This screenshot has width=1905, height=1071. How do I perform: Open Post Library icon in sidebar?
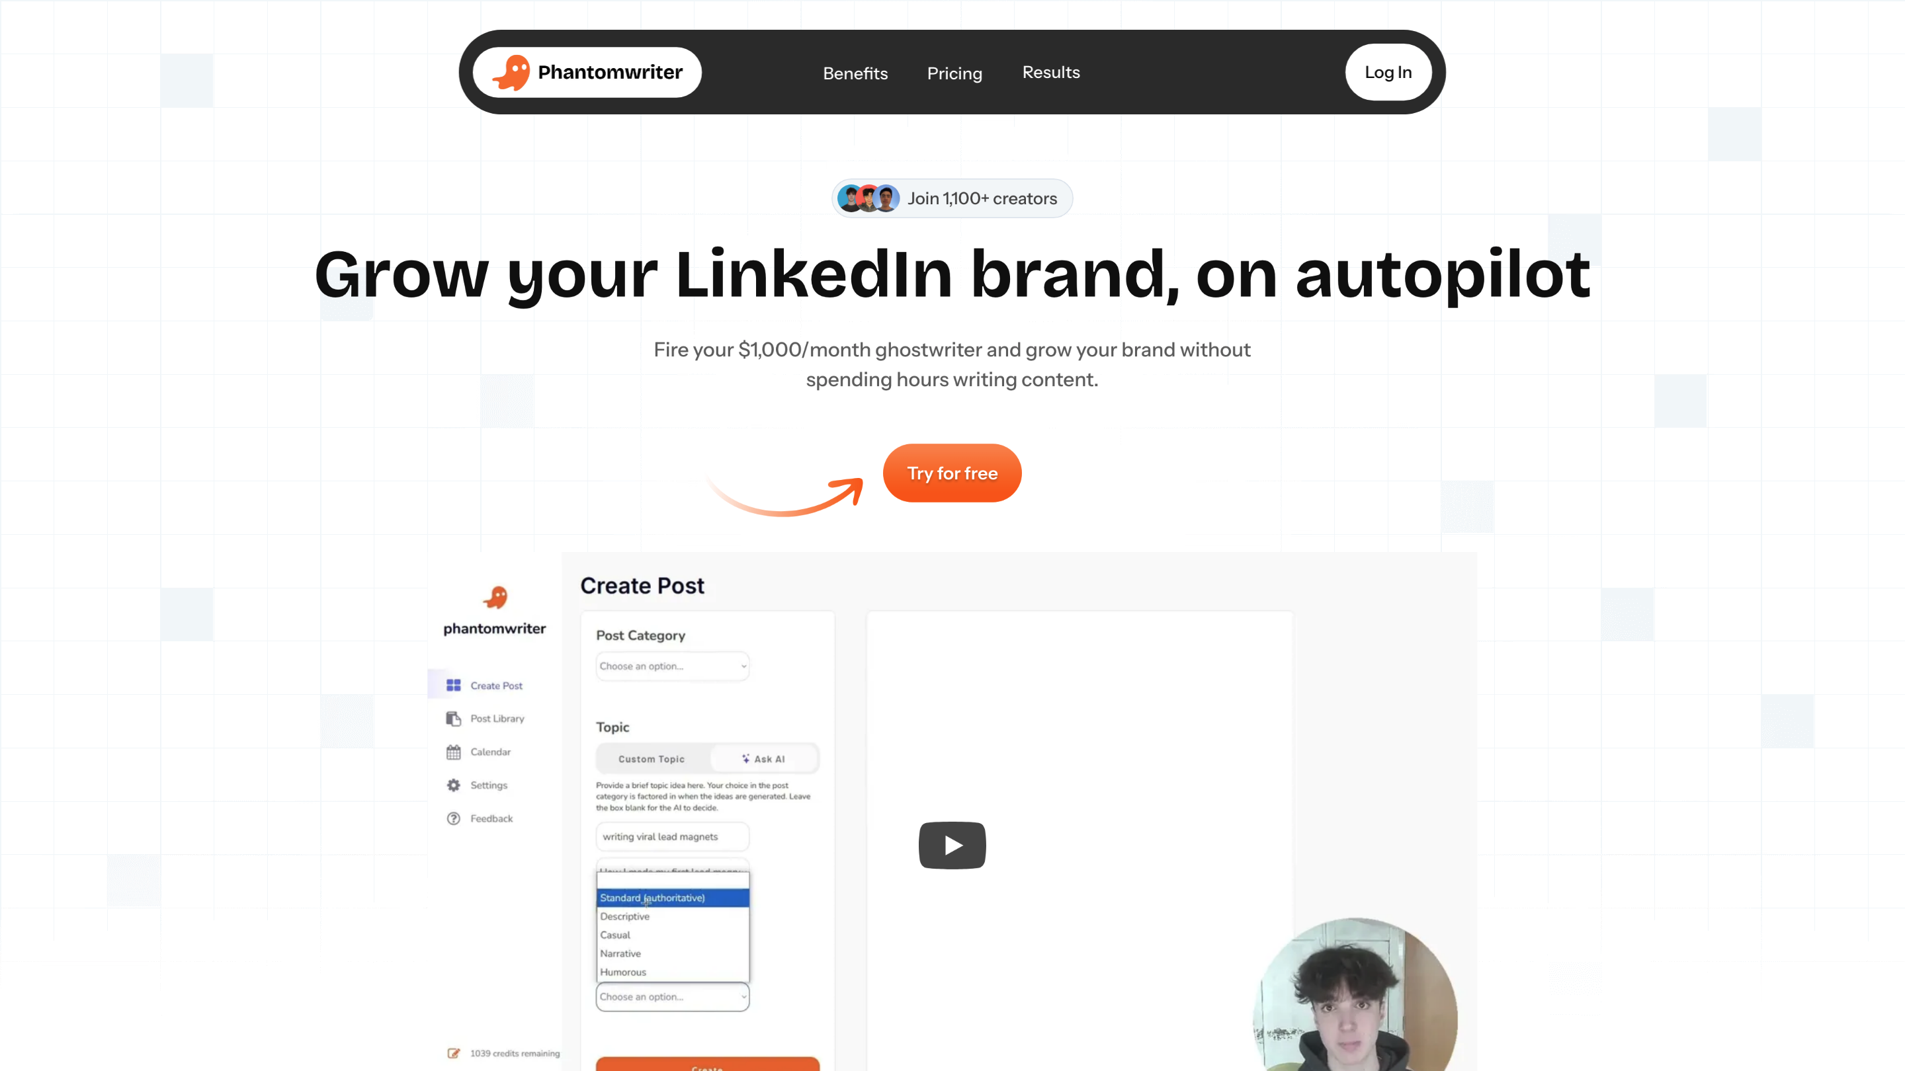453,719
